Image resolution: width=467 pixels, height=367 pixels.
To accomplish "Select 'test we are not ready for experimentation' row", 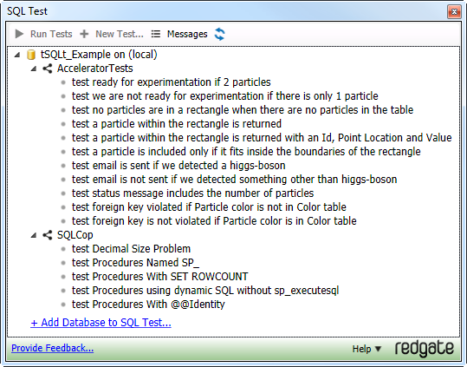I will 225,96.
